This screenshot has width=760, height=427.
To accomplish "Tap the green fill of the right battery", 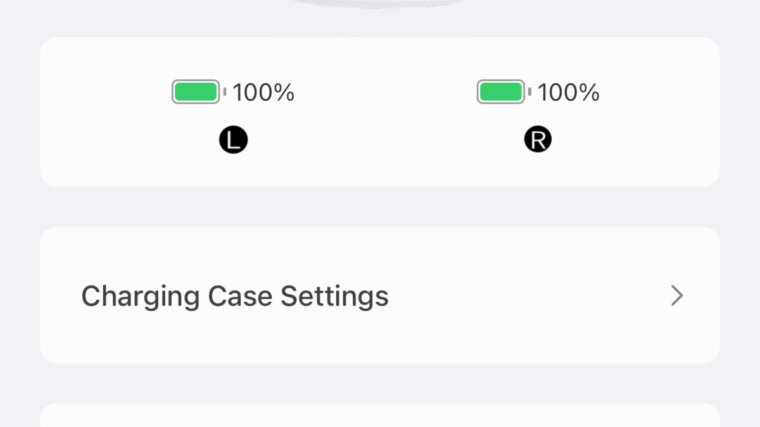I will (501, 92).
